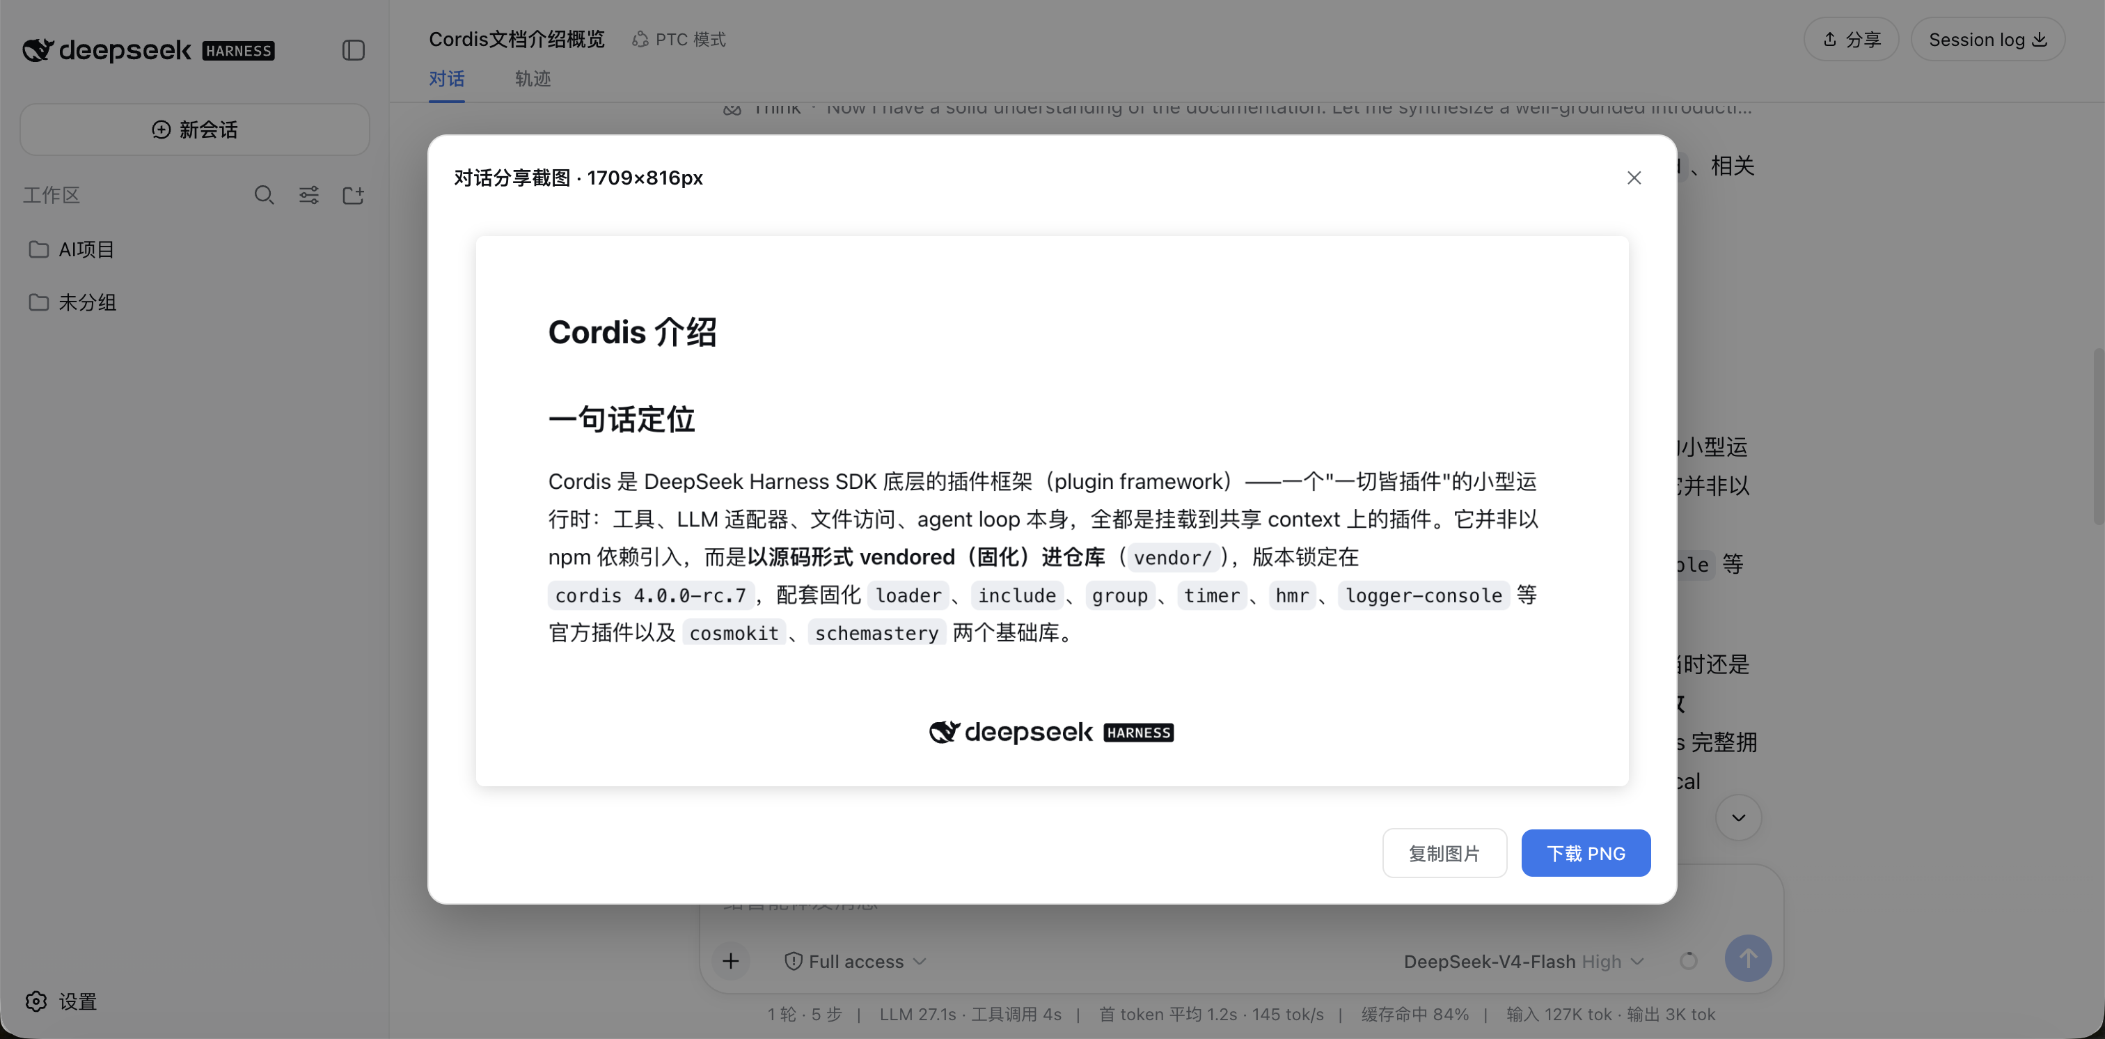Click the 缓存命中 84% status entry
The width and height of the screenshot is (2105, 1039).
pos(1414,1015)
